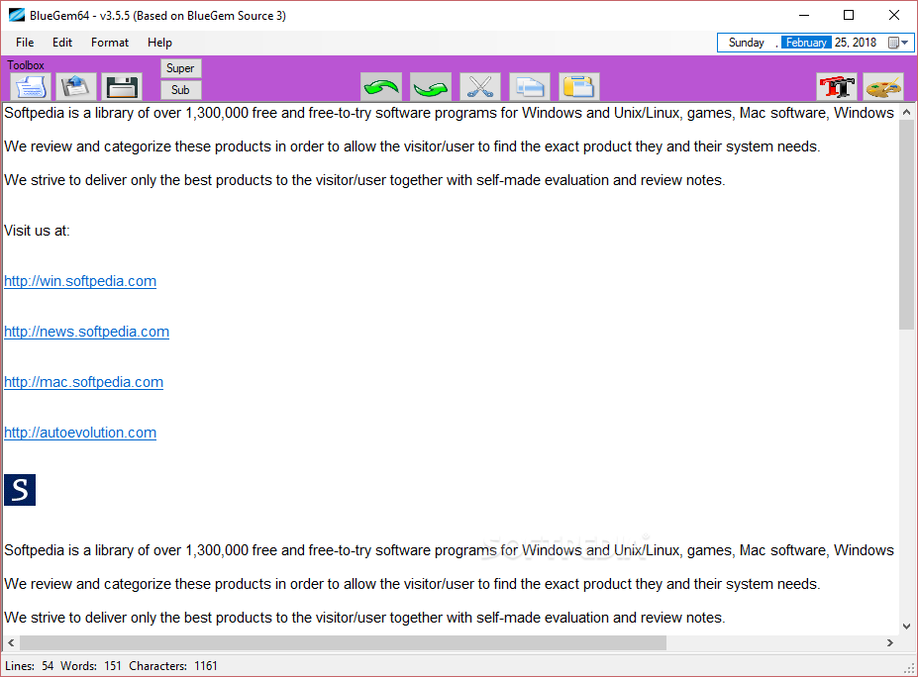Follow the http://autoevolution.com link
918x677 pixels.
80,432
